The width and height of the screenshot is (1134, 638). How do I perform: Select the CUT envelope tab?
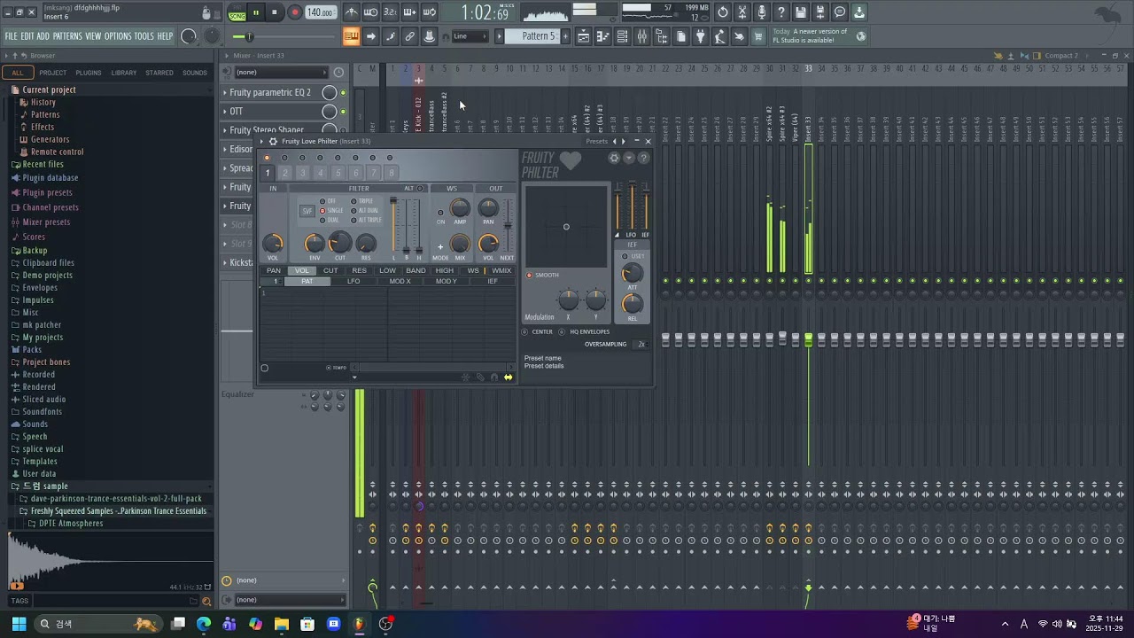tap(330, 270)
